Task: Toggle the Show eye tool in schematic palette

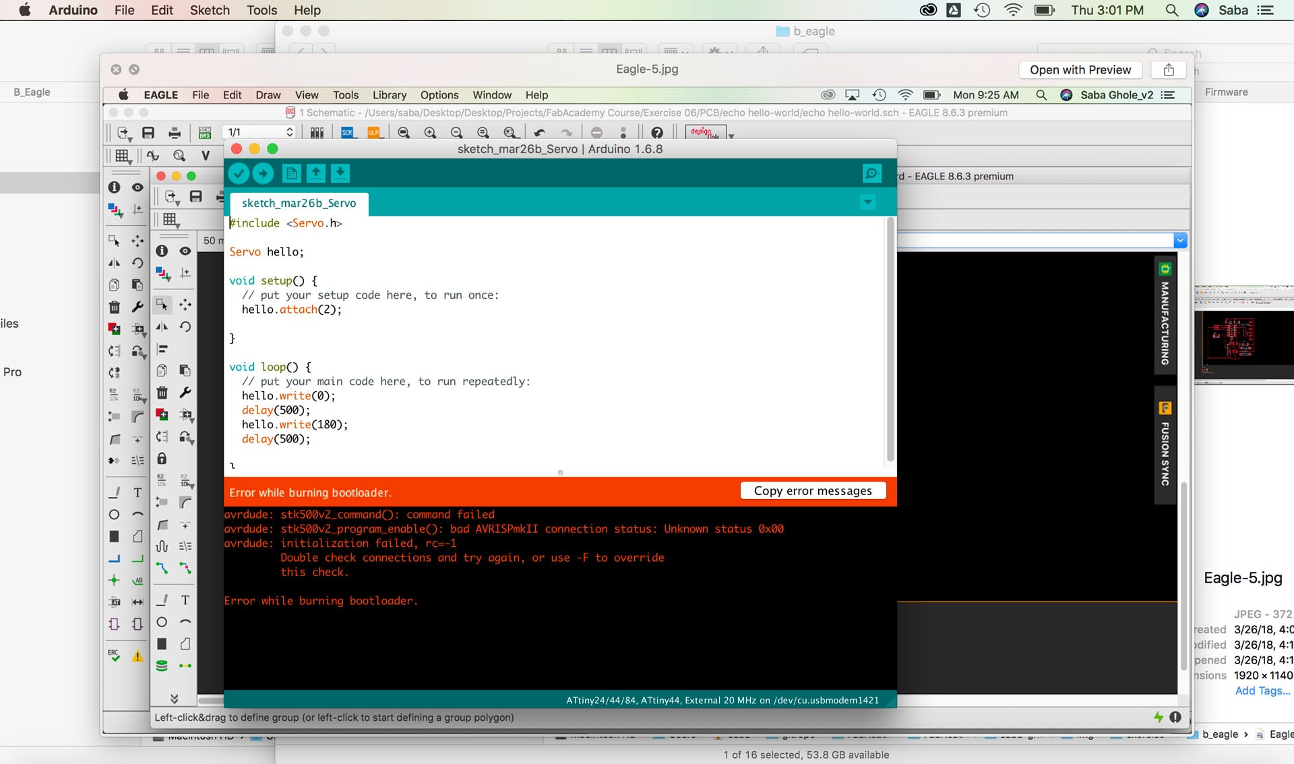Action: pyautogui.click(x=137, y=187)
